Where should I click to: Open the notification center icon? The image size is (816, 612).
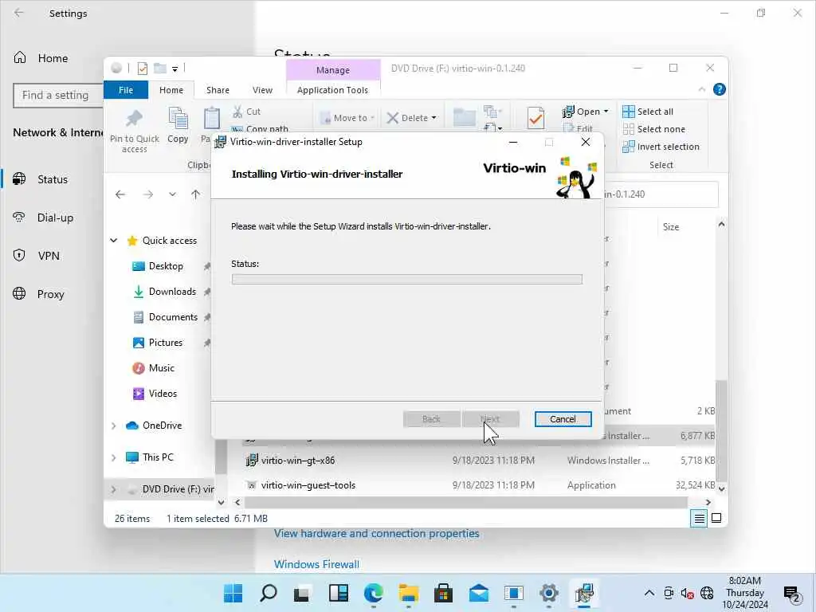[791, 593]
